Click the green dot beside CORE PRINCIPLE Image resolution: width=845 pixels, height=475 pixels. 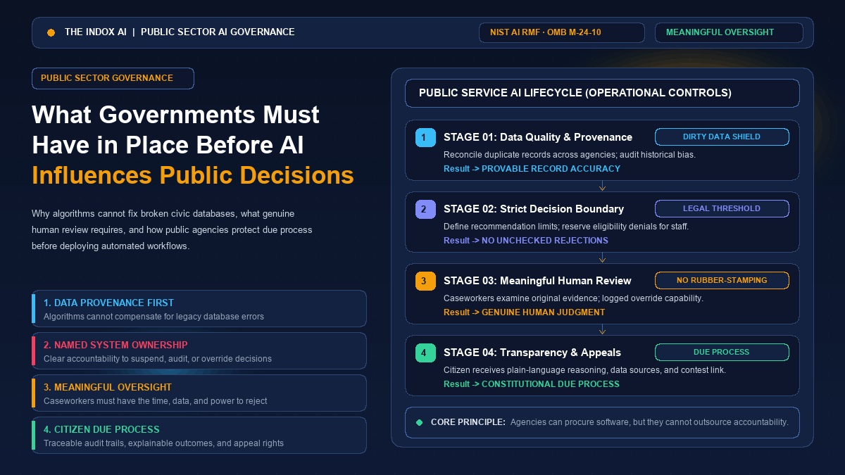point(419,422)
